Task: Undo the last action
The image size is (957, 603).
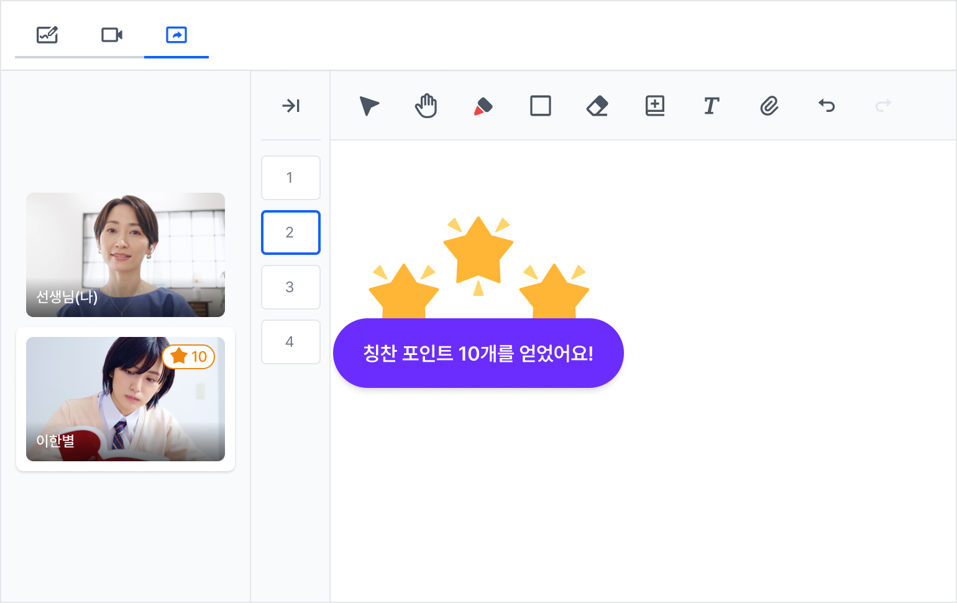Action: tap(826, 105)
